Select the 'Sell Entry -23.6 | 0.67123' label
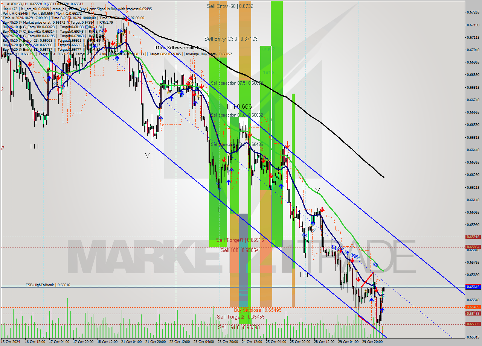Viewport: 482px width, 346px height. pyautogui.click(x=231, y=39)
